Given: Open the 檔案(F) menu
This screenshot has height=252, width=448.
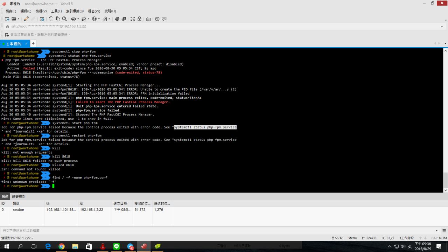Looking at the screenshot, I should click(11, 11).
